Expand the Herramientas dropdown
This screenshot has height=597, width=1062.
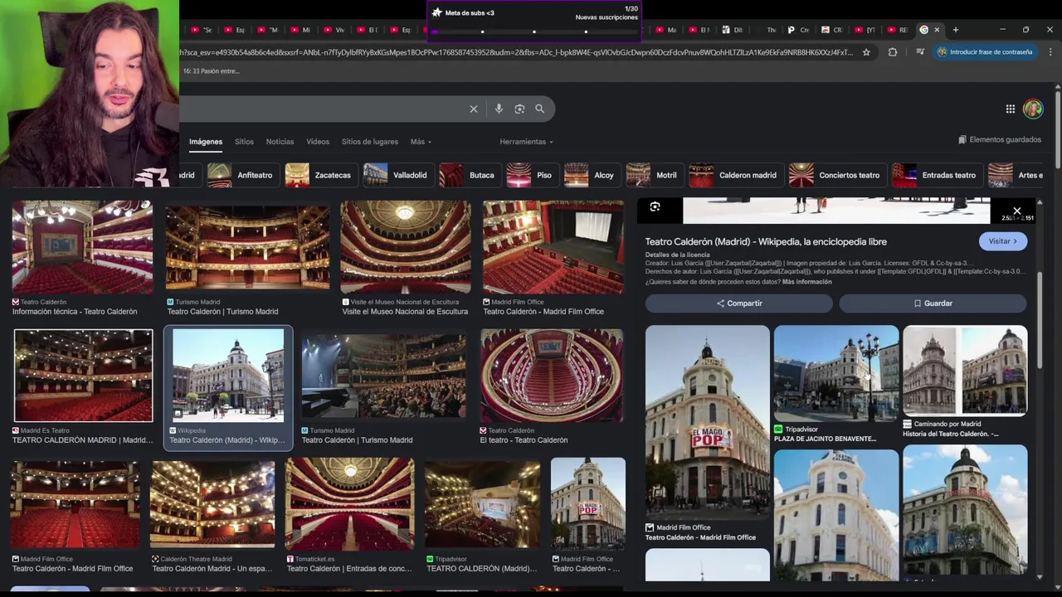526,142
